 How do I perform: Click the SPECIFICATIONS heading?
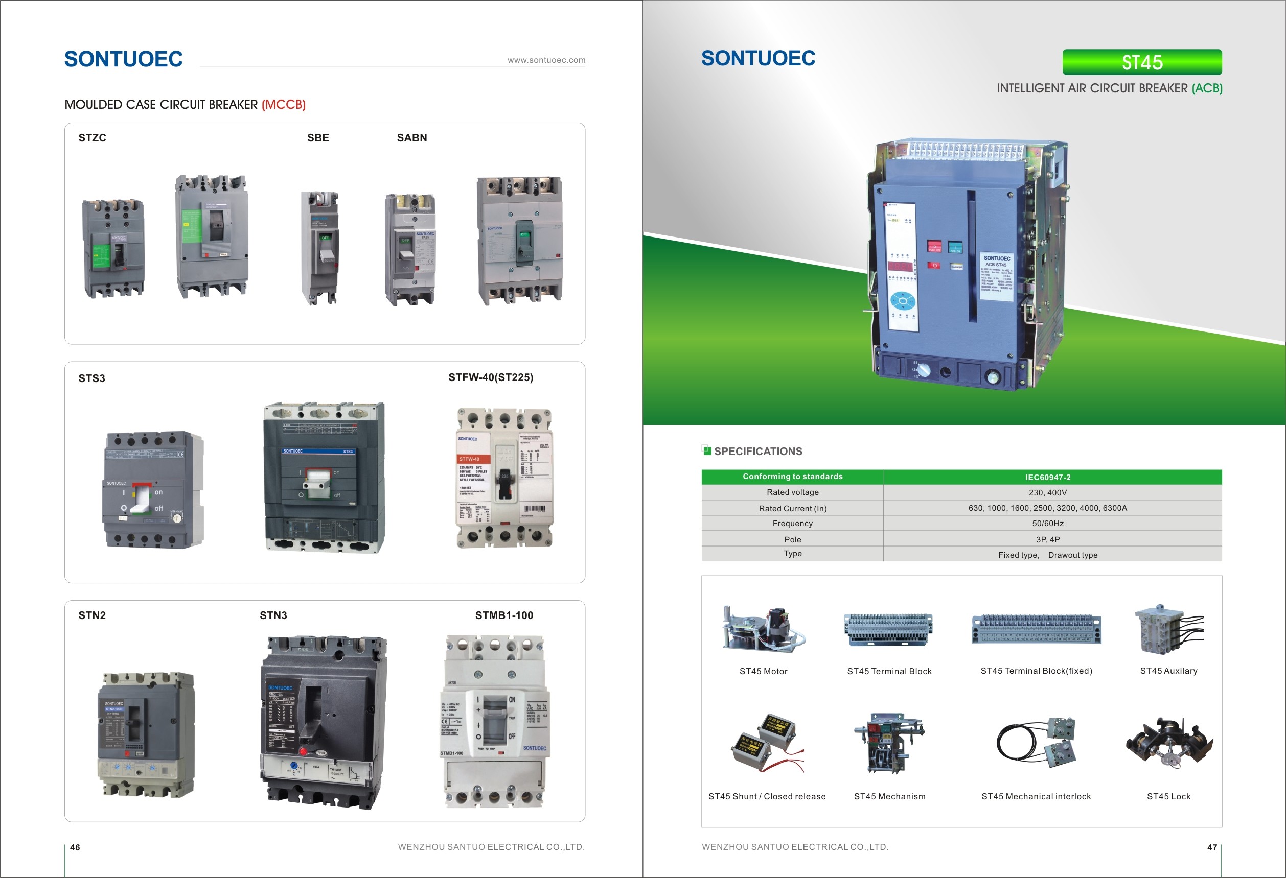click(758, 451)
